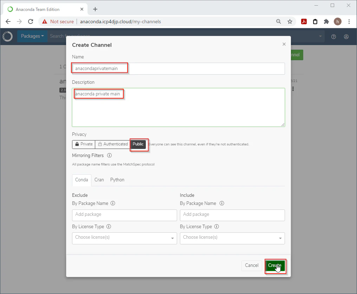Open the zoom magnifier icon in address bar
The image size is (357, 294).
click(278, 21)
